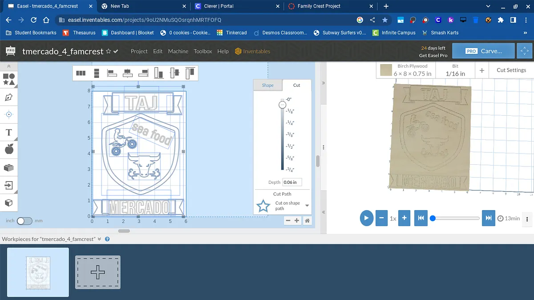Star the tmercado_4_famcrest project
This screenshot has height=300, width=534.
[x=108, y=51]
